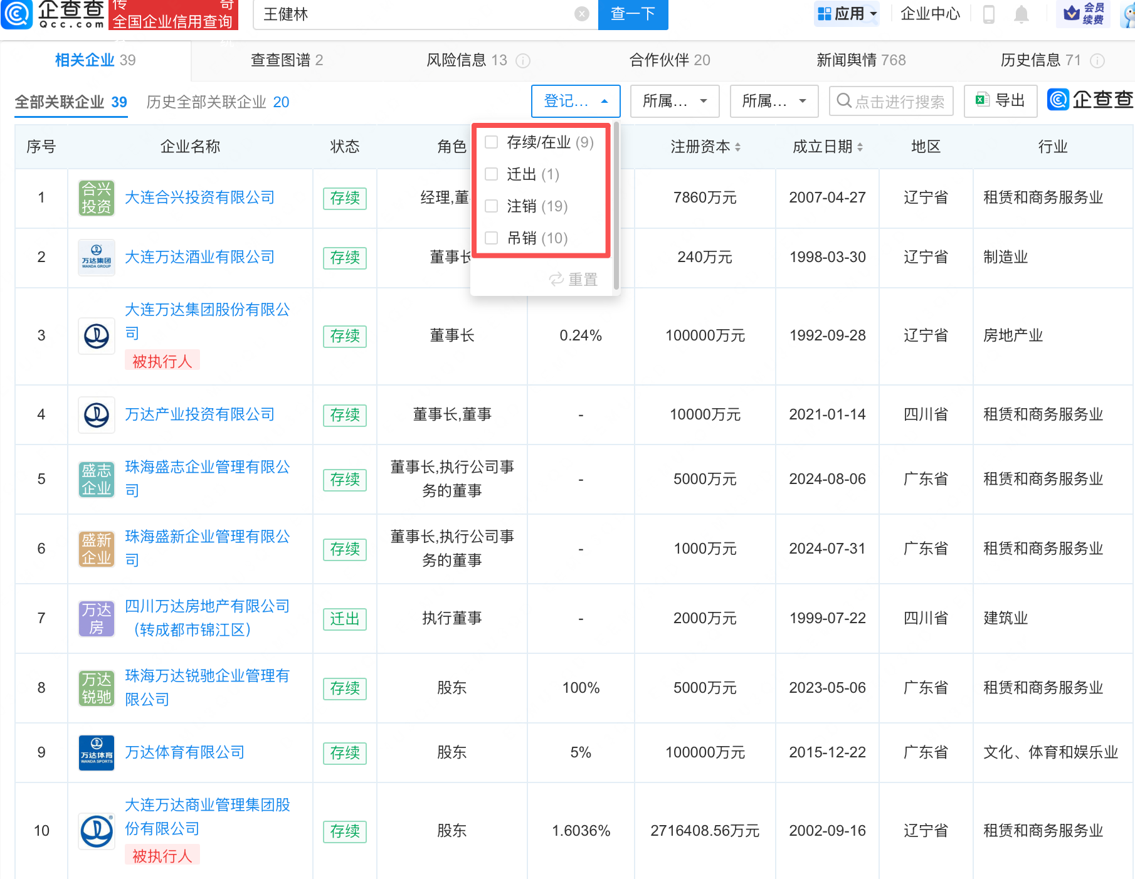Click the mobile phone icon
The height and width of the screenshot is (879, 1135).
989,14
